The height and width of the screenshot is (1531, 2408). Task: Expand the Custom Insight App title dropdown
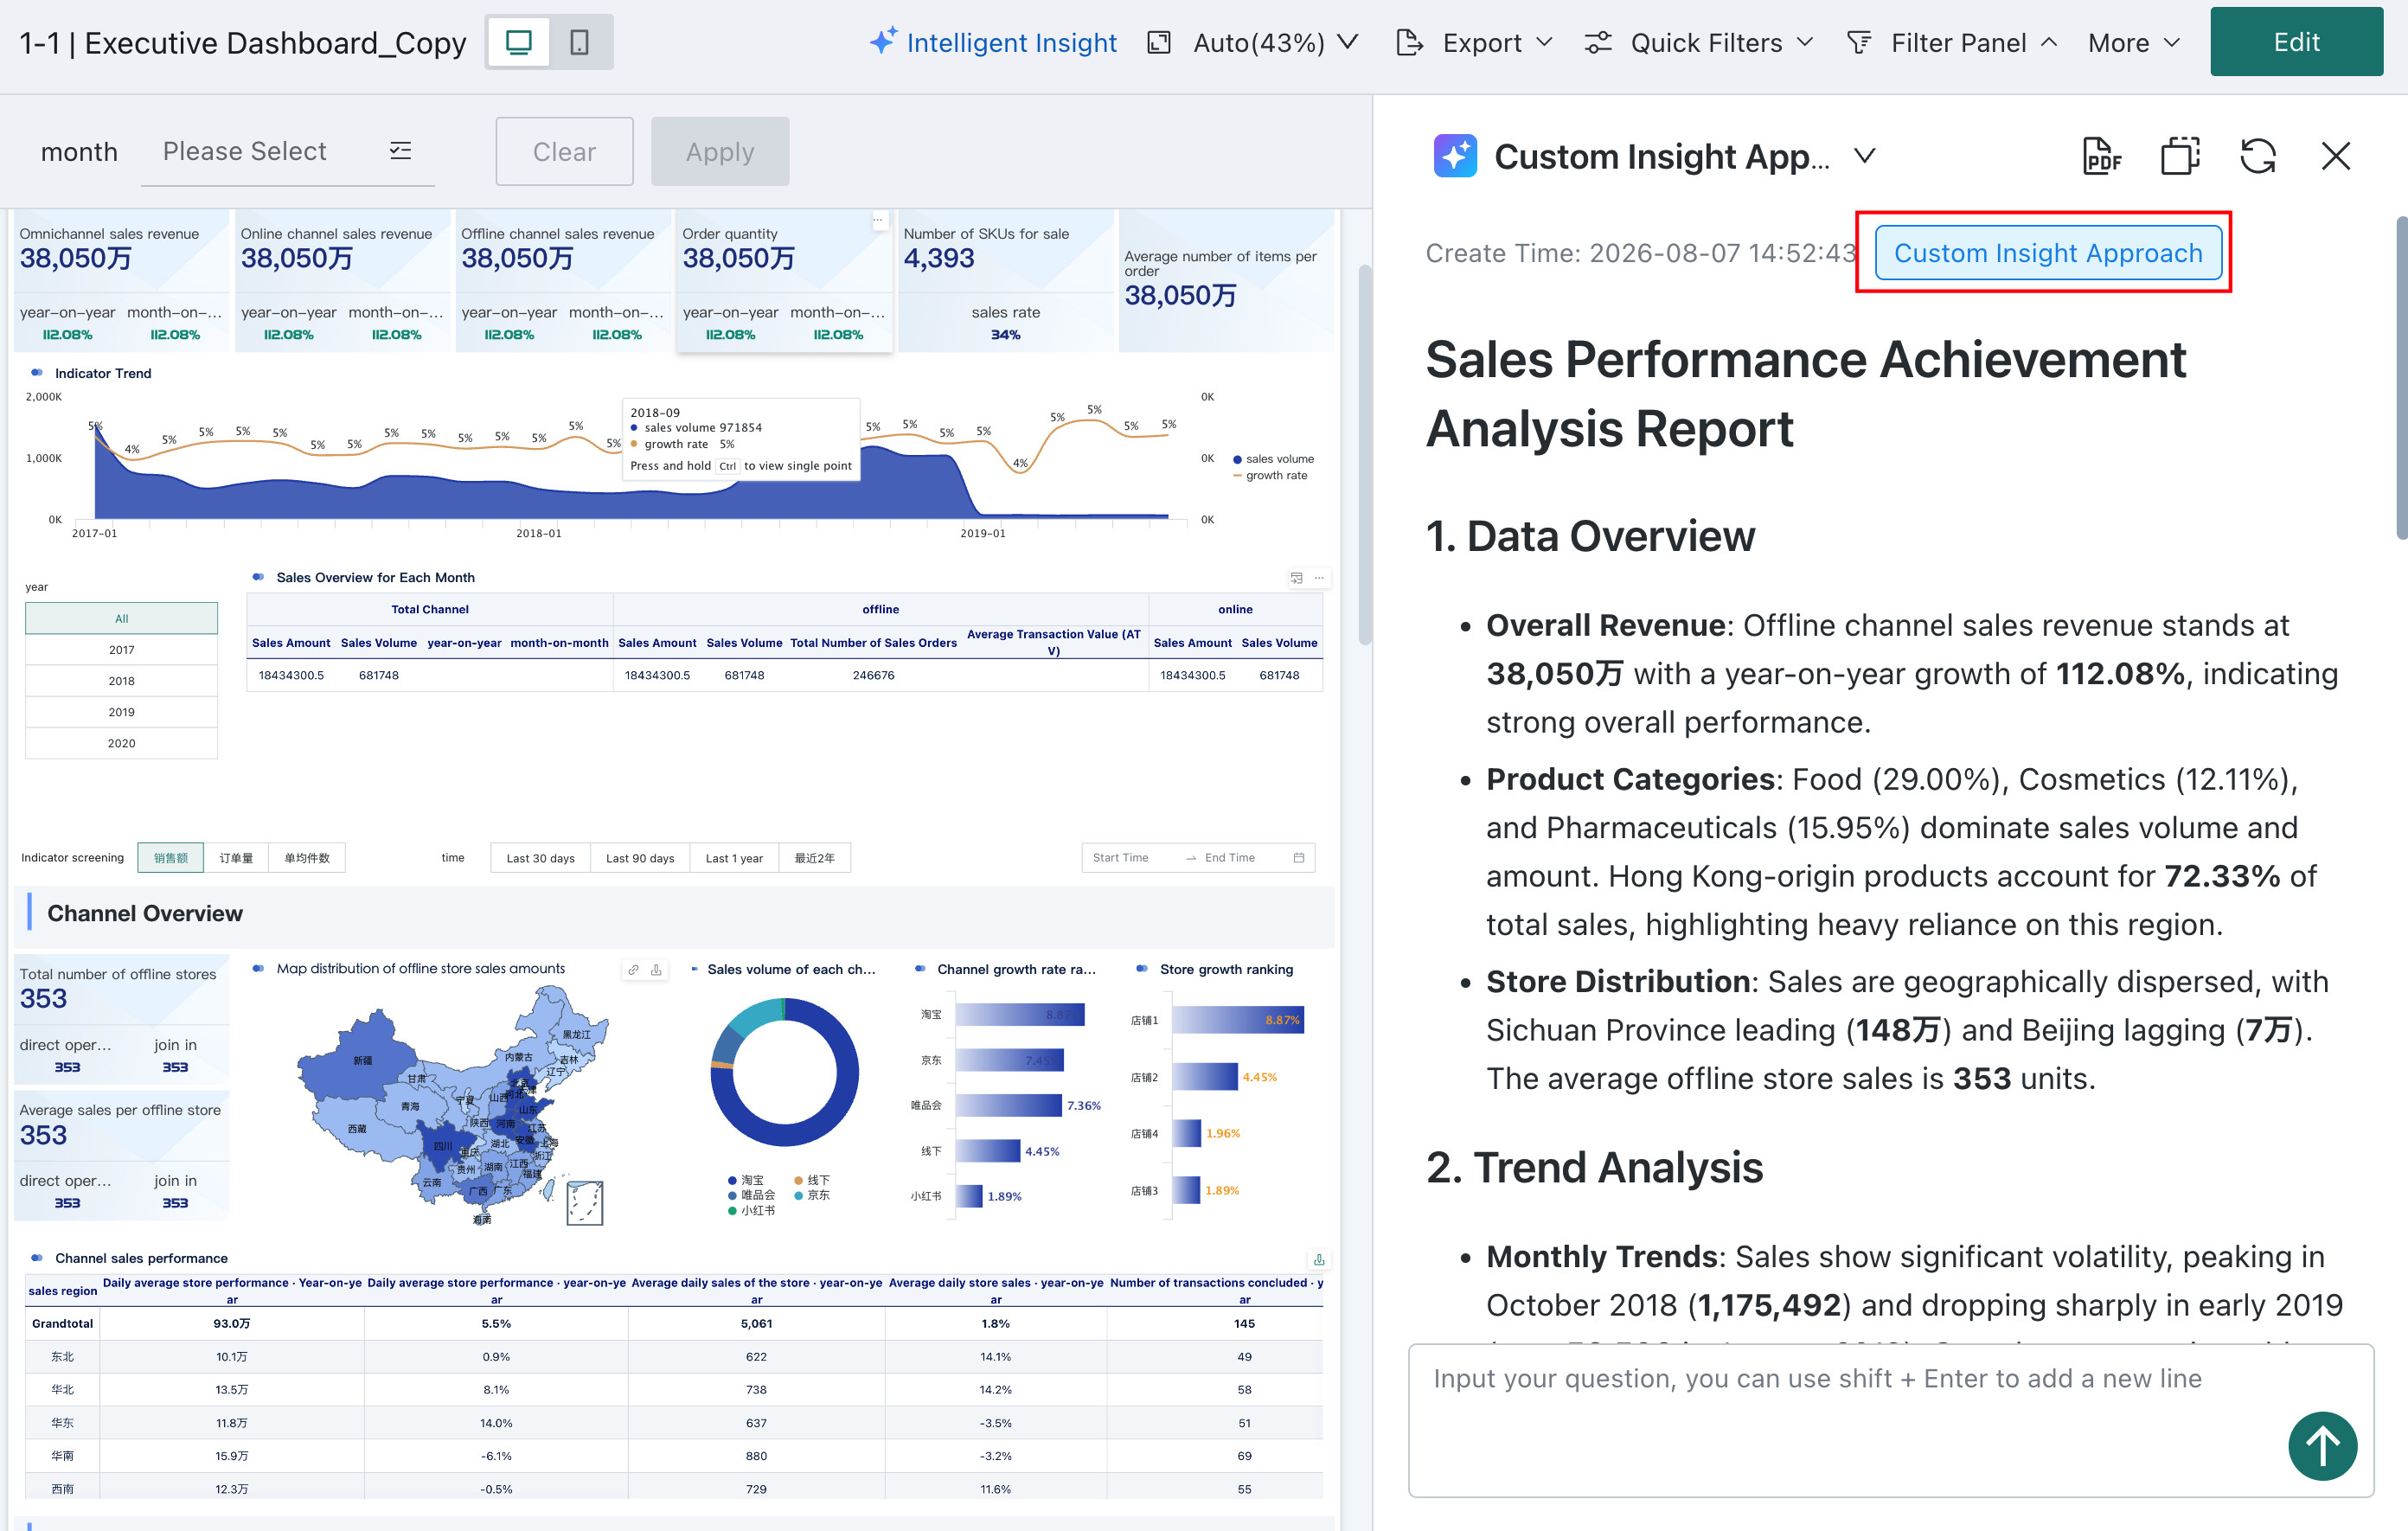point(1864,156)
